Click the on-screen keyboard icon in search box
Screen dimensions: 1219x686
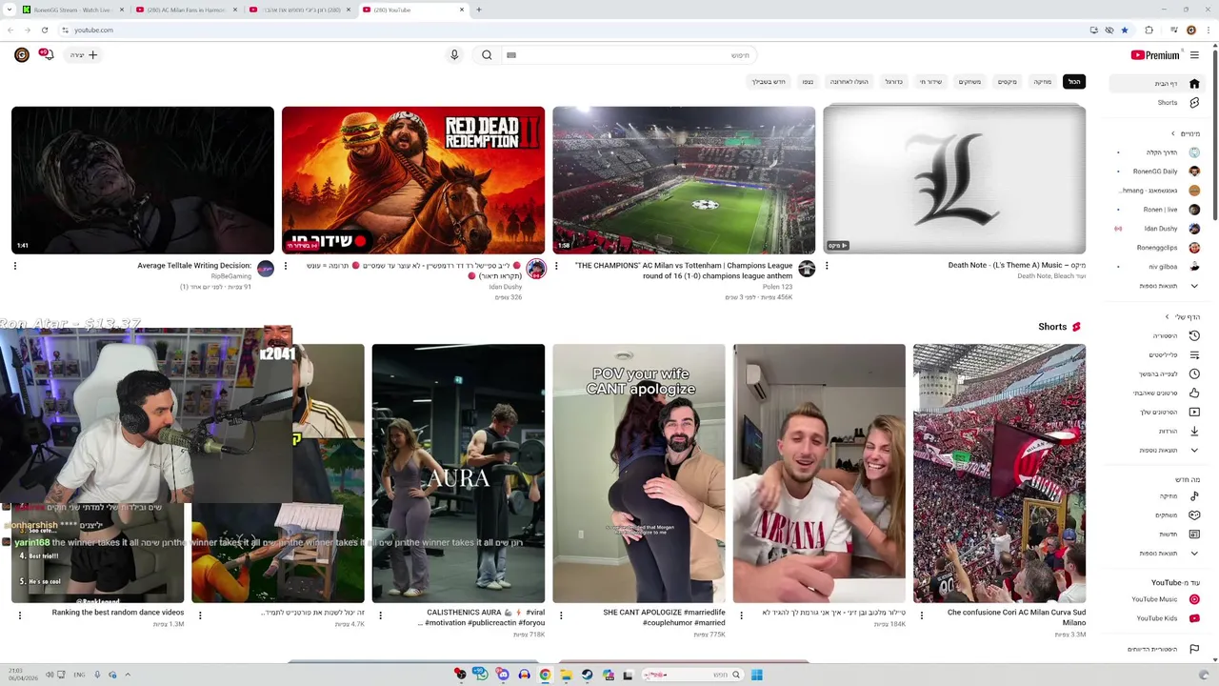[511, 55]
